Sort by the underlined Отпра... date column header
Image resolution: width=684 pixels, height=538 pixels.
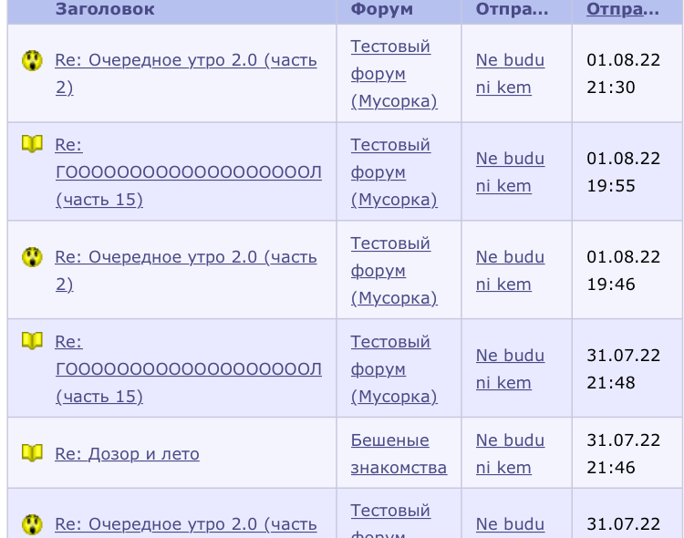(623, 9)
